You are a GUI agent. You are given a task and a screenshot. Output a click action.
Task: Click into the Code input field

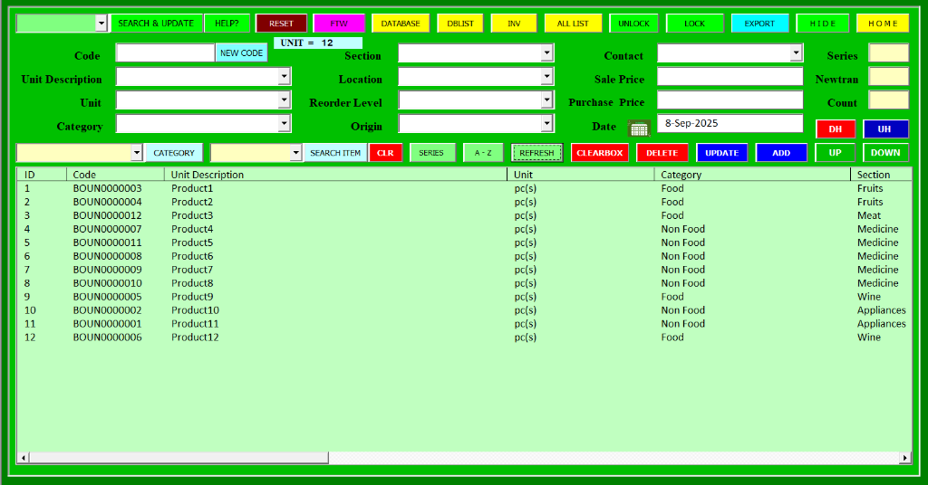(x=165, y=52)
